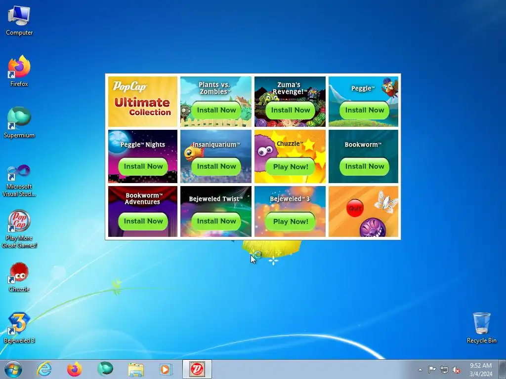This screenshot has width=506, height=379.
Task: Open Windows Media Player in taskbar
Action: (166, 369)
